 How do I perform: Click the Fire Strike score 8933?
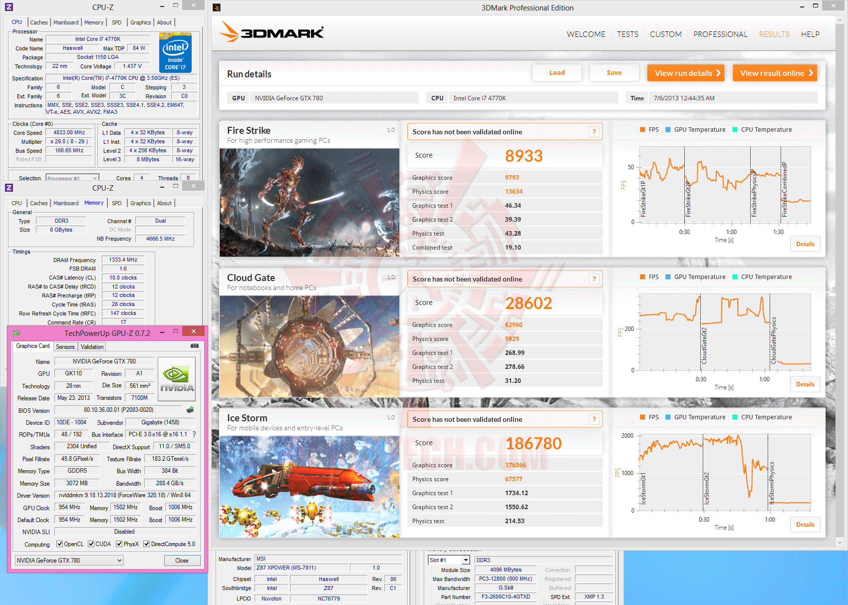click(x=524, y=156)
